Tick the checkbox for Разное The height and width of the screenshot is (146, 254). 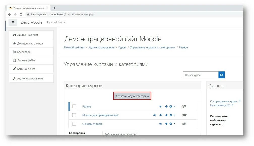[x=74, y=106]
